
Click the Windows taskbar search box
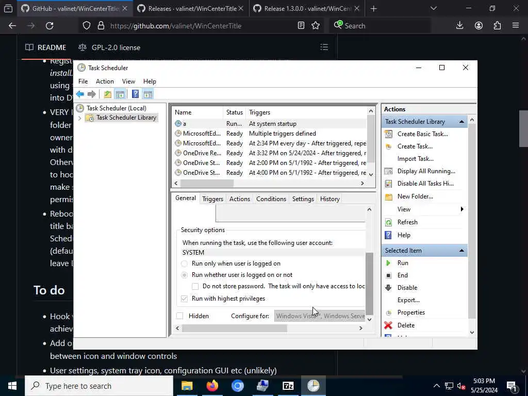(x=99, y=386)
